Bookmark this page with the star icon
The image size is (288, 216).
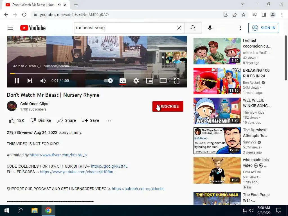244,15
